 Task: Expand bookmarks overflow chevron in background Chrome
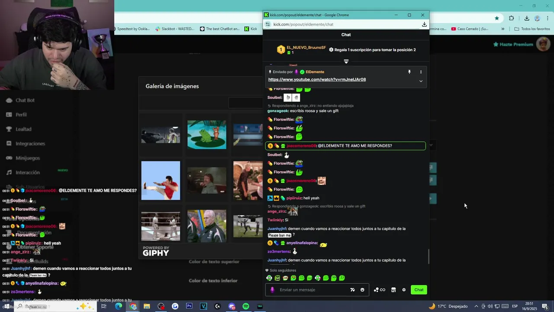[502, 29]
